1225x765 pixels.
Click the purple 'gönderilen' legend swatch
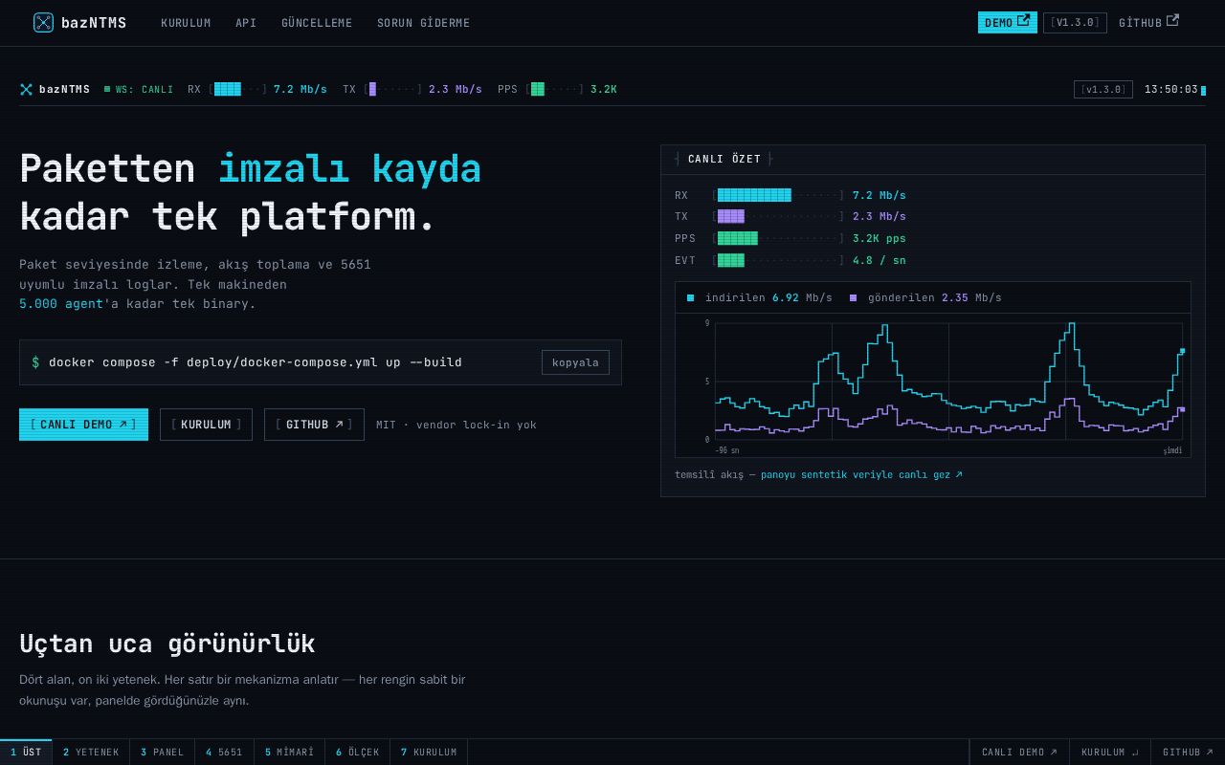click(x=853, y=297)
